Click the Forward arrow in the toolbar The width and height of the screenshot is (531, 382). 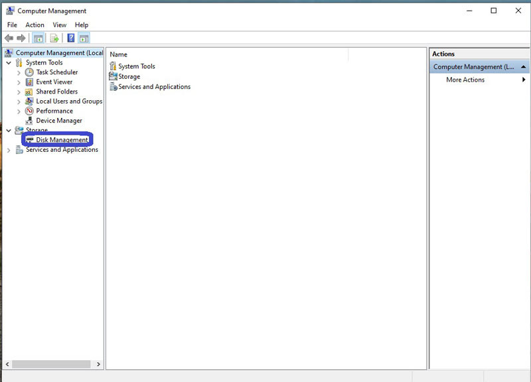(x=21, y=38)
